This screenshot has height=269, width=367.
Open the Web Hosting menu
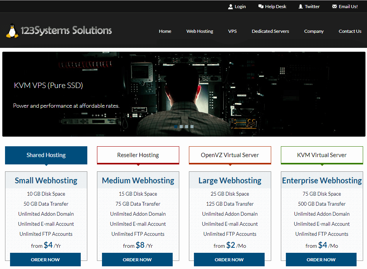coord(200,31)
